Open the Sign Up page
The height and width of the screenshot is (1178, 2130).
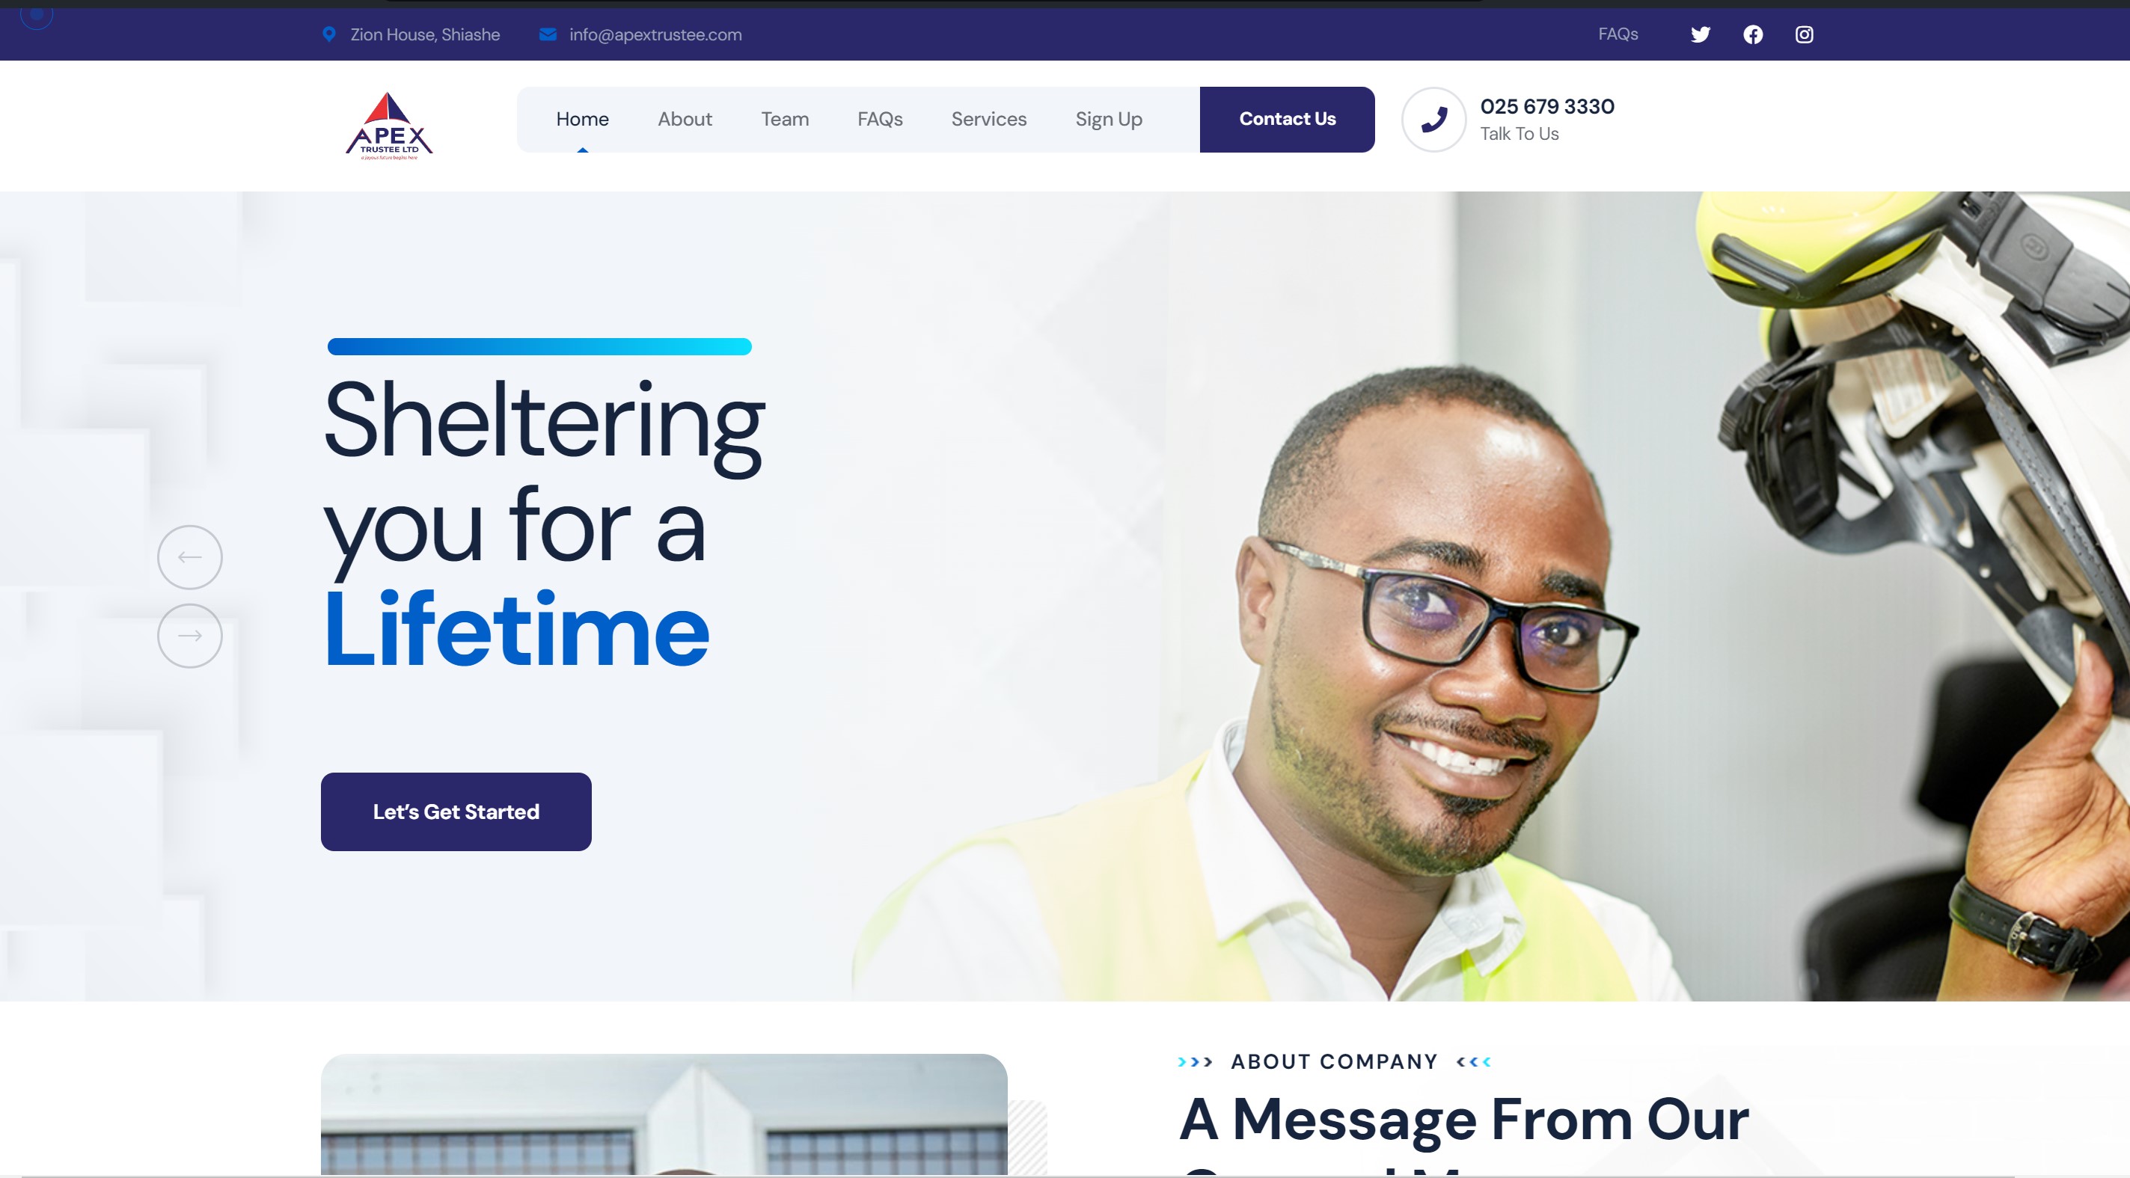[1109, 120]
